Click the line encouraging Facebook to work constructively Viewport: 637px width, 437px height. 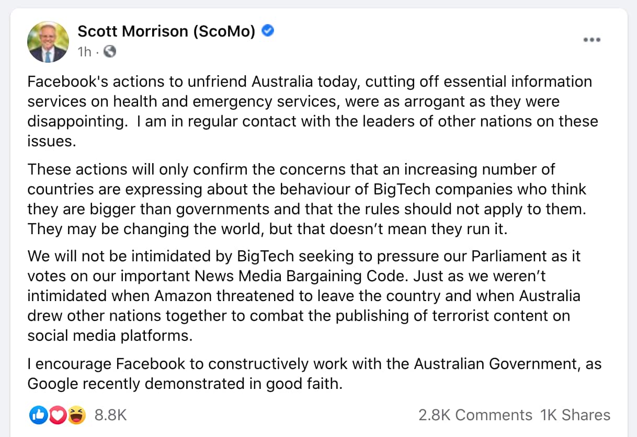(x=314, y=364)
